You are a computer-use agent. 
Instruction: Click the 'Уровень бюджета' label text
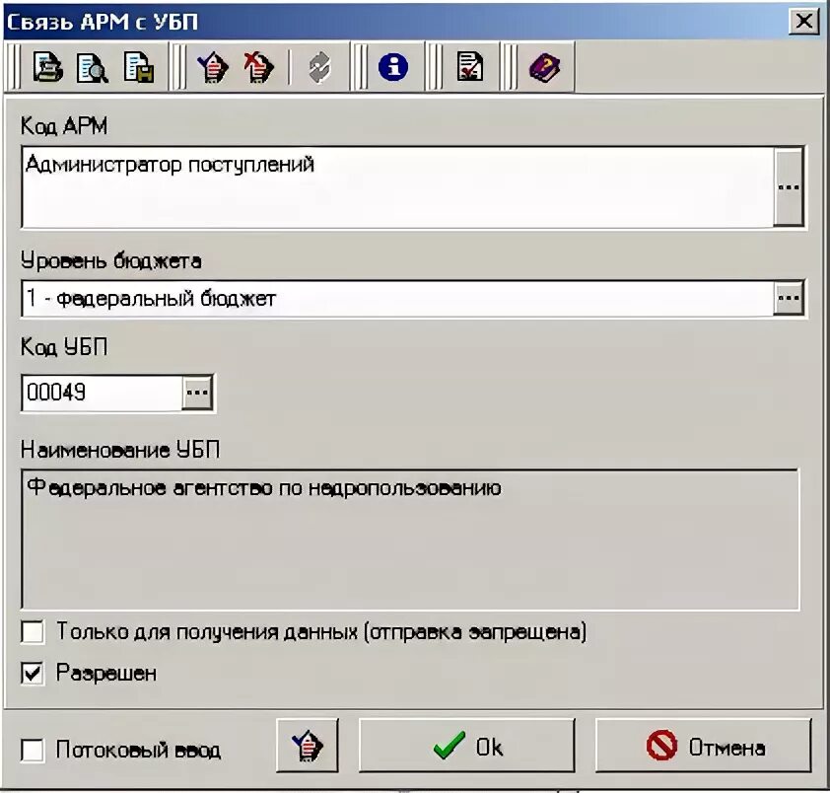110,261
